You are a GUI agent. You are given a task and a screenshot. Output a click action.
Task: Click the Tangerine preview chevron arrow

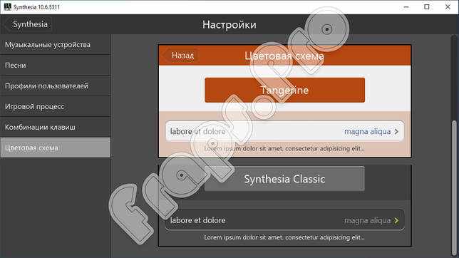click(x=396, y=131)
